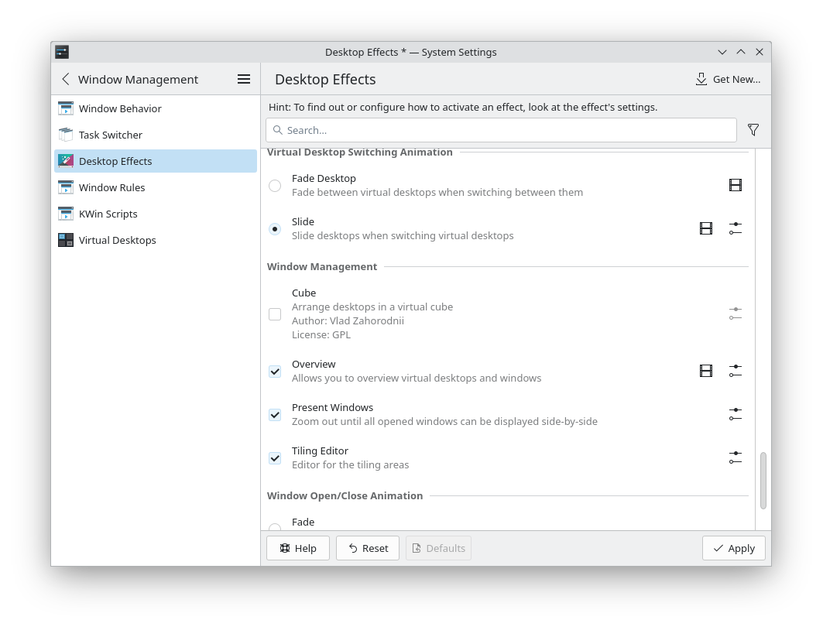
Task: Open the effects filter options icon
Action: [753, 130]
